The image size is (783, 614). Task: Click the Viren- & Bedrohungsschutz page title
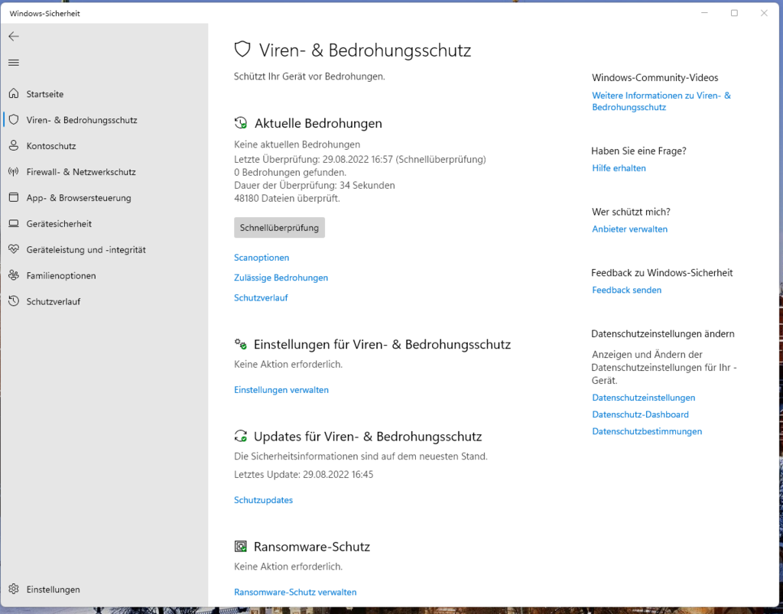click(x=365, y=50)
